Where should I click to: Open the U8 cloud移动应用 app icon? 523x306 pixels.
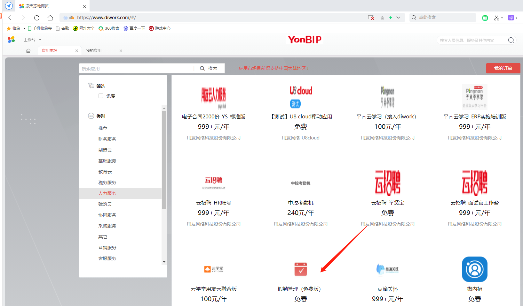click(301, 97)
